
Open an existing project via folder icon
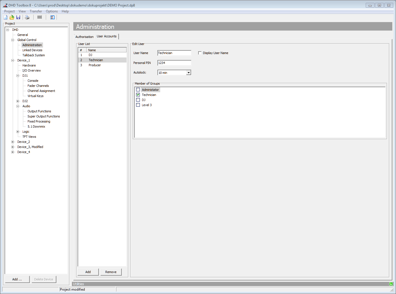coord(12,17)
